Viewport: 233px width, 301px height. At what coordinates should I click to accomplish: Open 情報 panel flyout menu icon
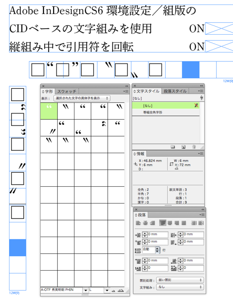[x=201, y=154]
